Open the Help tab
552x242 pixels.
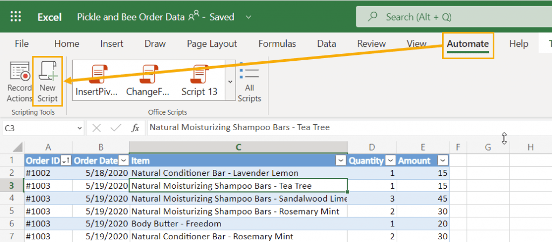pyautogui.click(x=519, y=44)
